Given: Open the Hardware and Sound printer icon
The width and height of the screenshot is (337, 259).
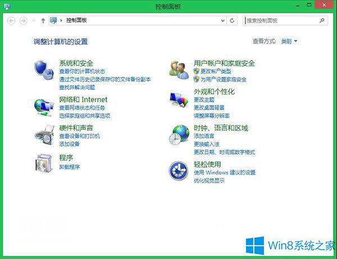Looking at the screenshot, I should tap(44, 135).
